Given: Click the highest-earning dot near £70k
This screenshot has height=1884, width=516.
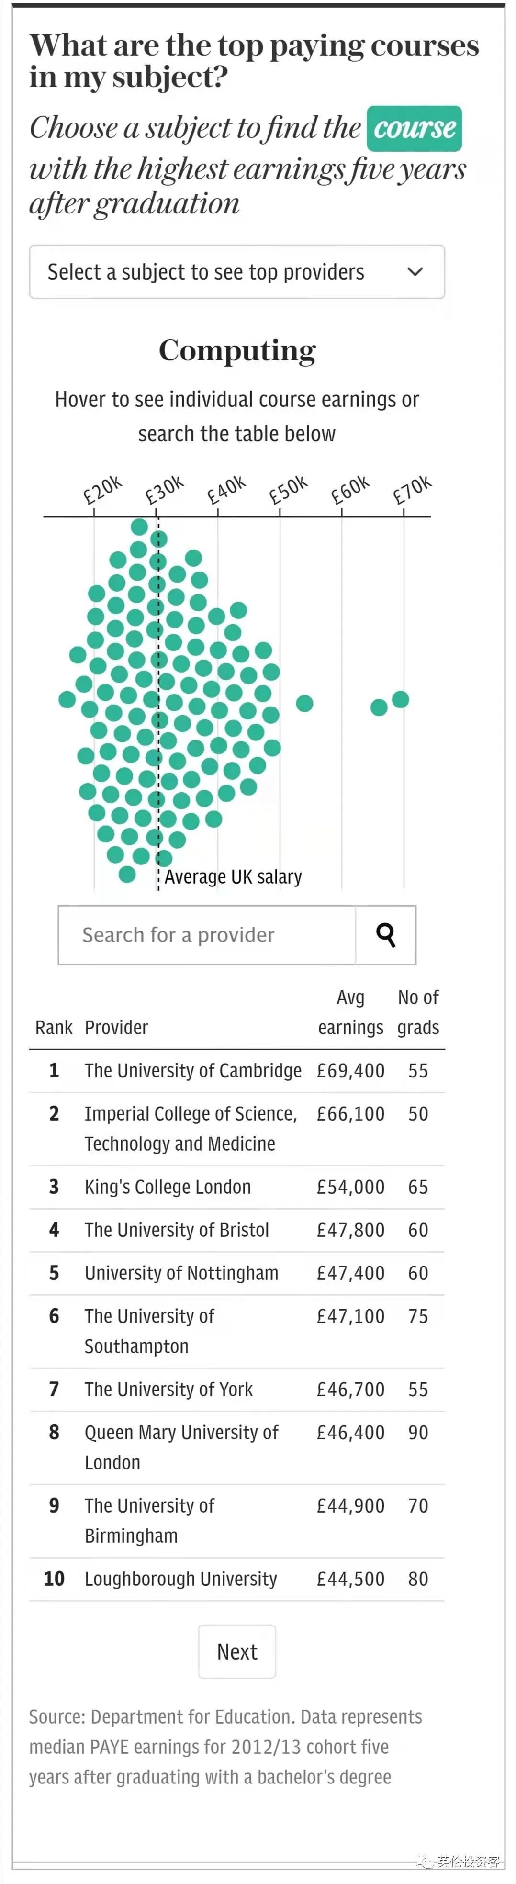Looking at the screenshot, I should point(401,699).
